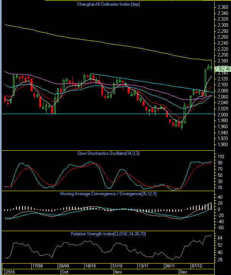
Task: Pick the 26/11 date on the time axis
Action: point(170,265)
